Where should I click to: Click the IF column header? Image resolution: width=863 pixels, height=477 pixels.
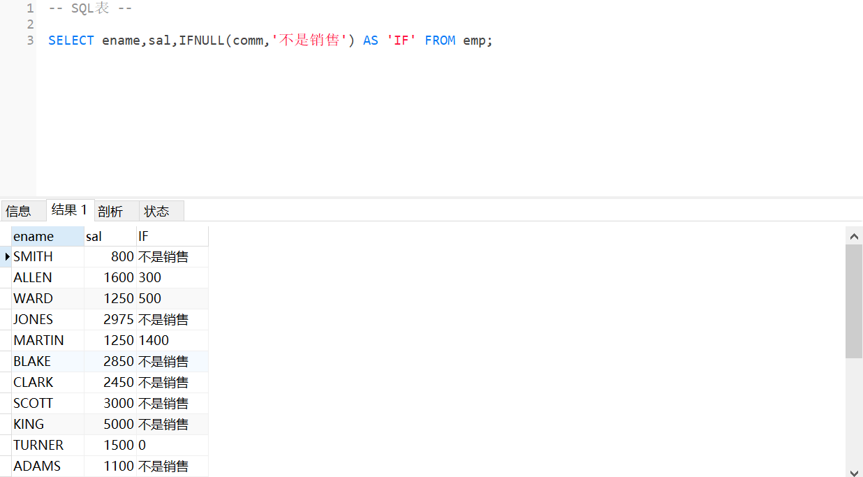pyautogui.click(x=172, y=236)
